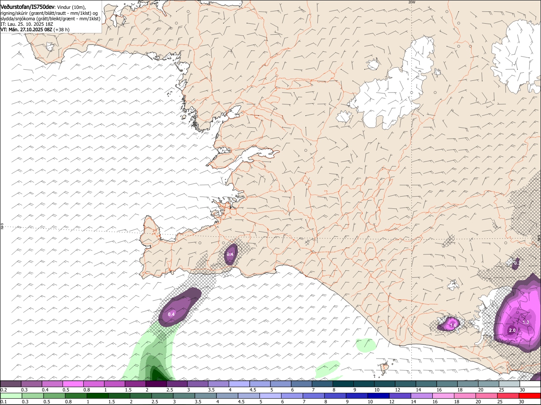Click the Veðurstofan/IS750dev title text

(27, 7)
